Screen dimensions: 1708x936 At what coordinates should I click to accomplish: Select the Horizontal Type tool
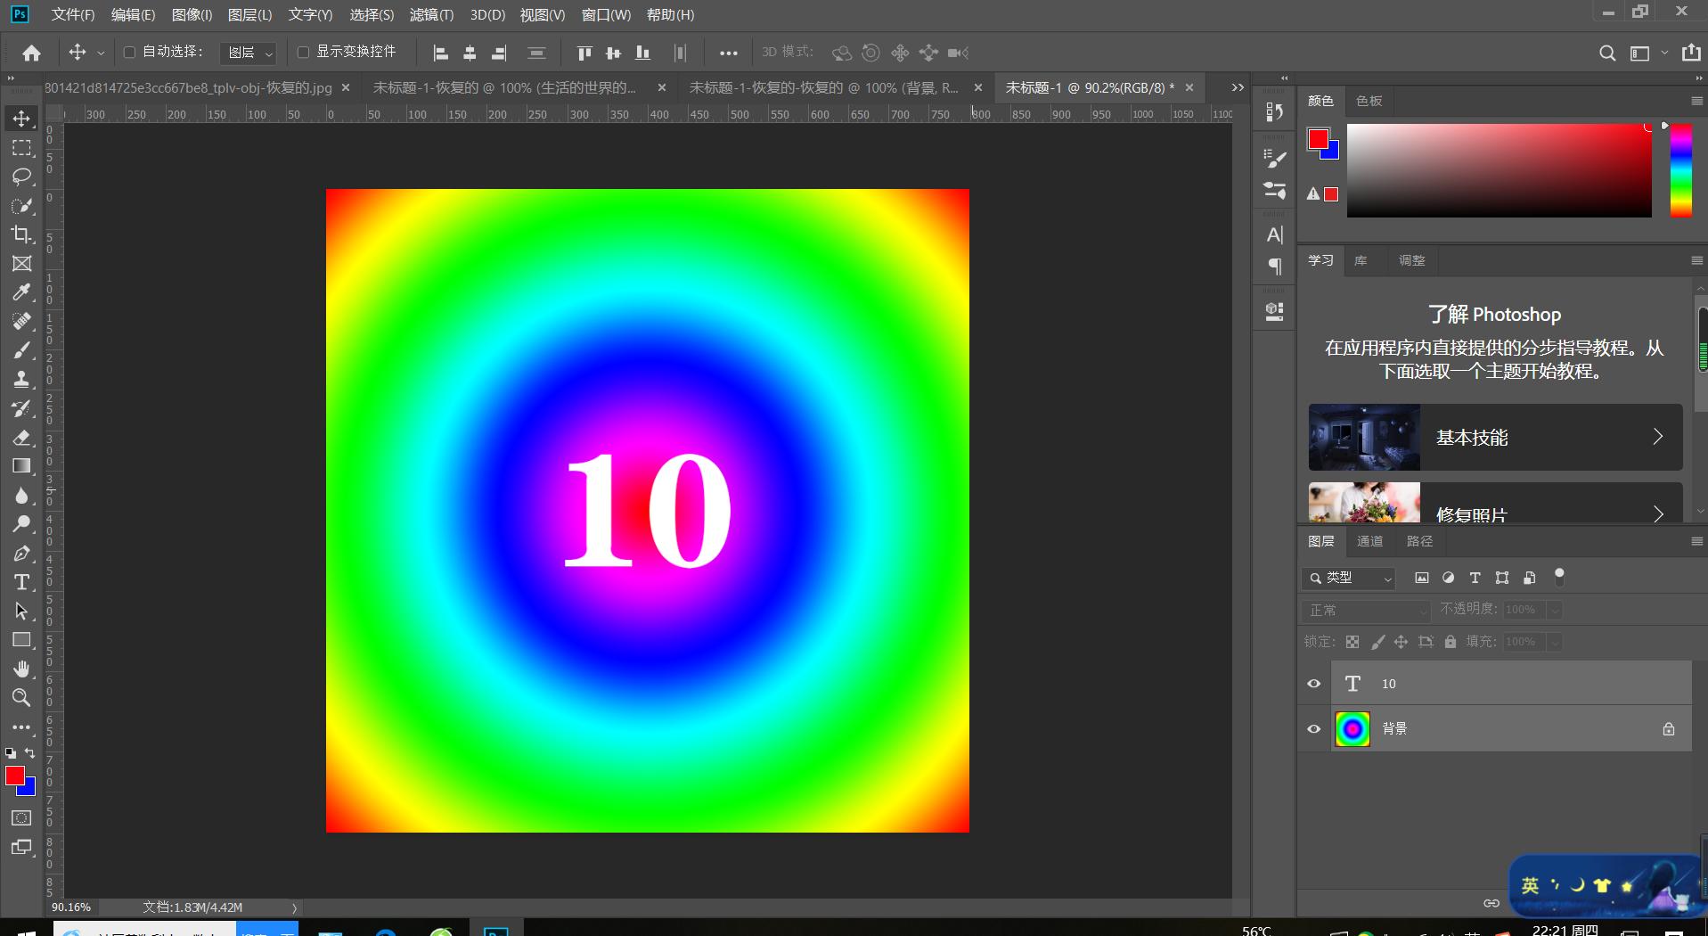click(21, 583)
